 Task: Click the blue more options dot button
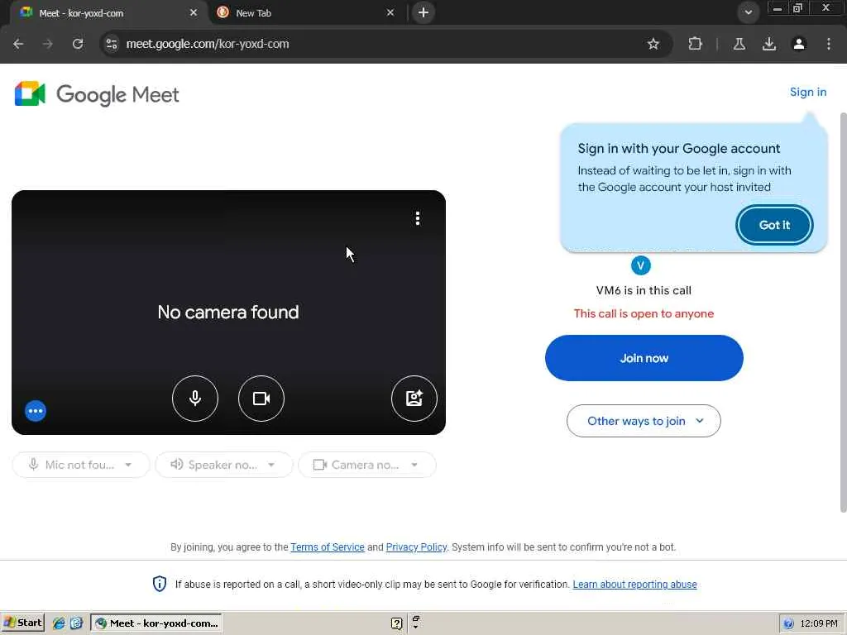[36, 411]
